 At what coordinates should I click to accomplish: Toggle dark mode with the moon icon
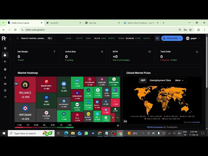[x=157, y=38]
